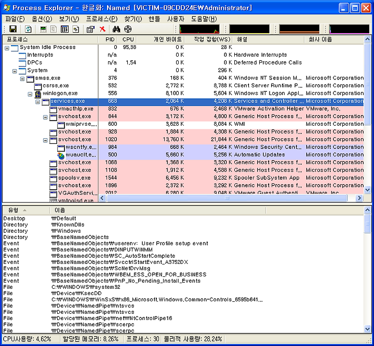Select the NtControlPipe16 named pipe handle

(x=183, y=318)
